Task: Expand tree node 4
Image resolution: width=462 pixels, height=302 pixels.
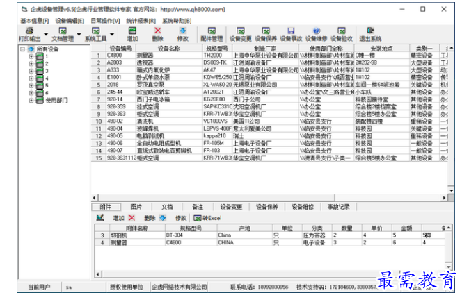Action: (x=31, y=78)
